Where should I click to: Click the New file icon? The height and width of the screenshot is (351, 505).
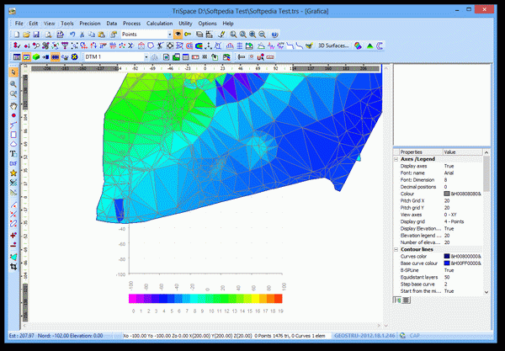17,34
